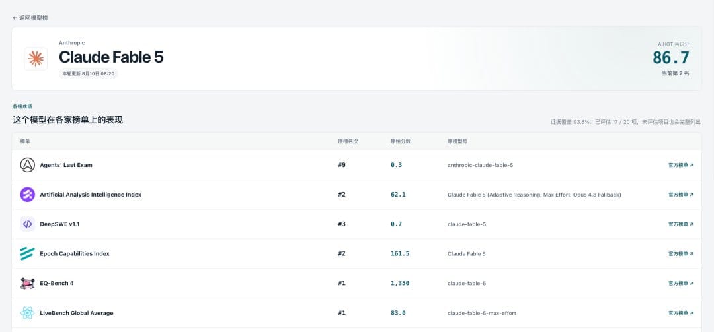
Task: Click the update time badge 本轮更新
Action: (x=89, y=73)
